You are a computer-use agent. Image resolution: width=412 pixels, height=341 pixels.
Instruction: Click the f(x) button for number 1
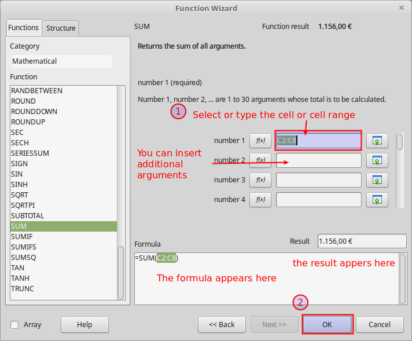coord(260,141)
